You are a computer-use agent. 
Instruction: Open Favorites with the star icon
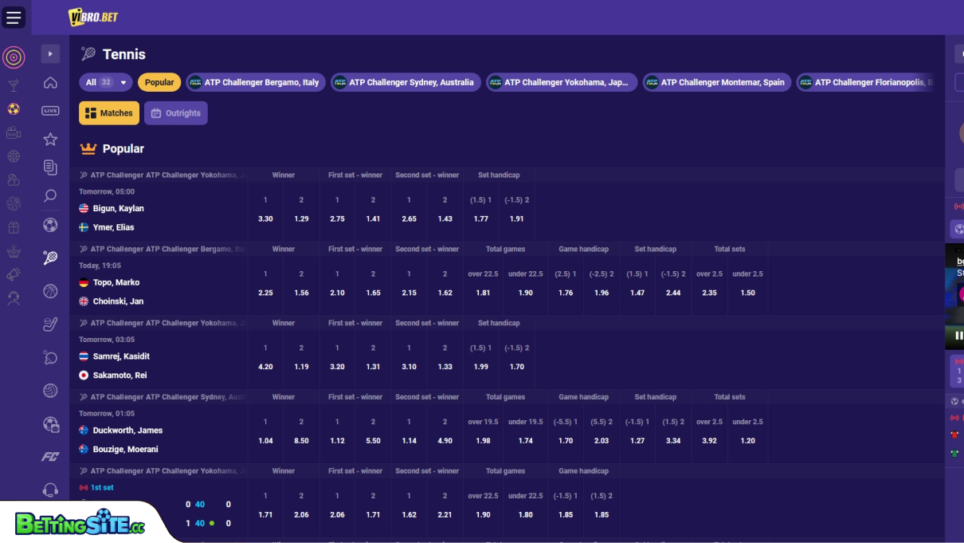tap(50, 139)
